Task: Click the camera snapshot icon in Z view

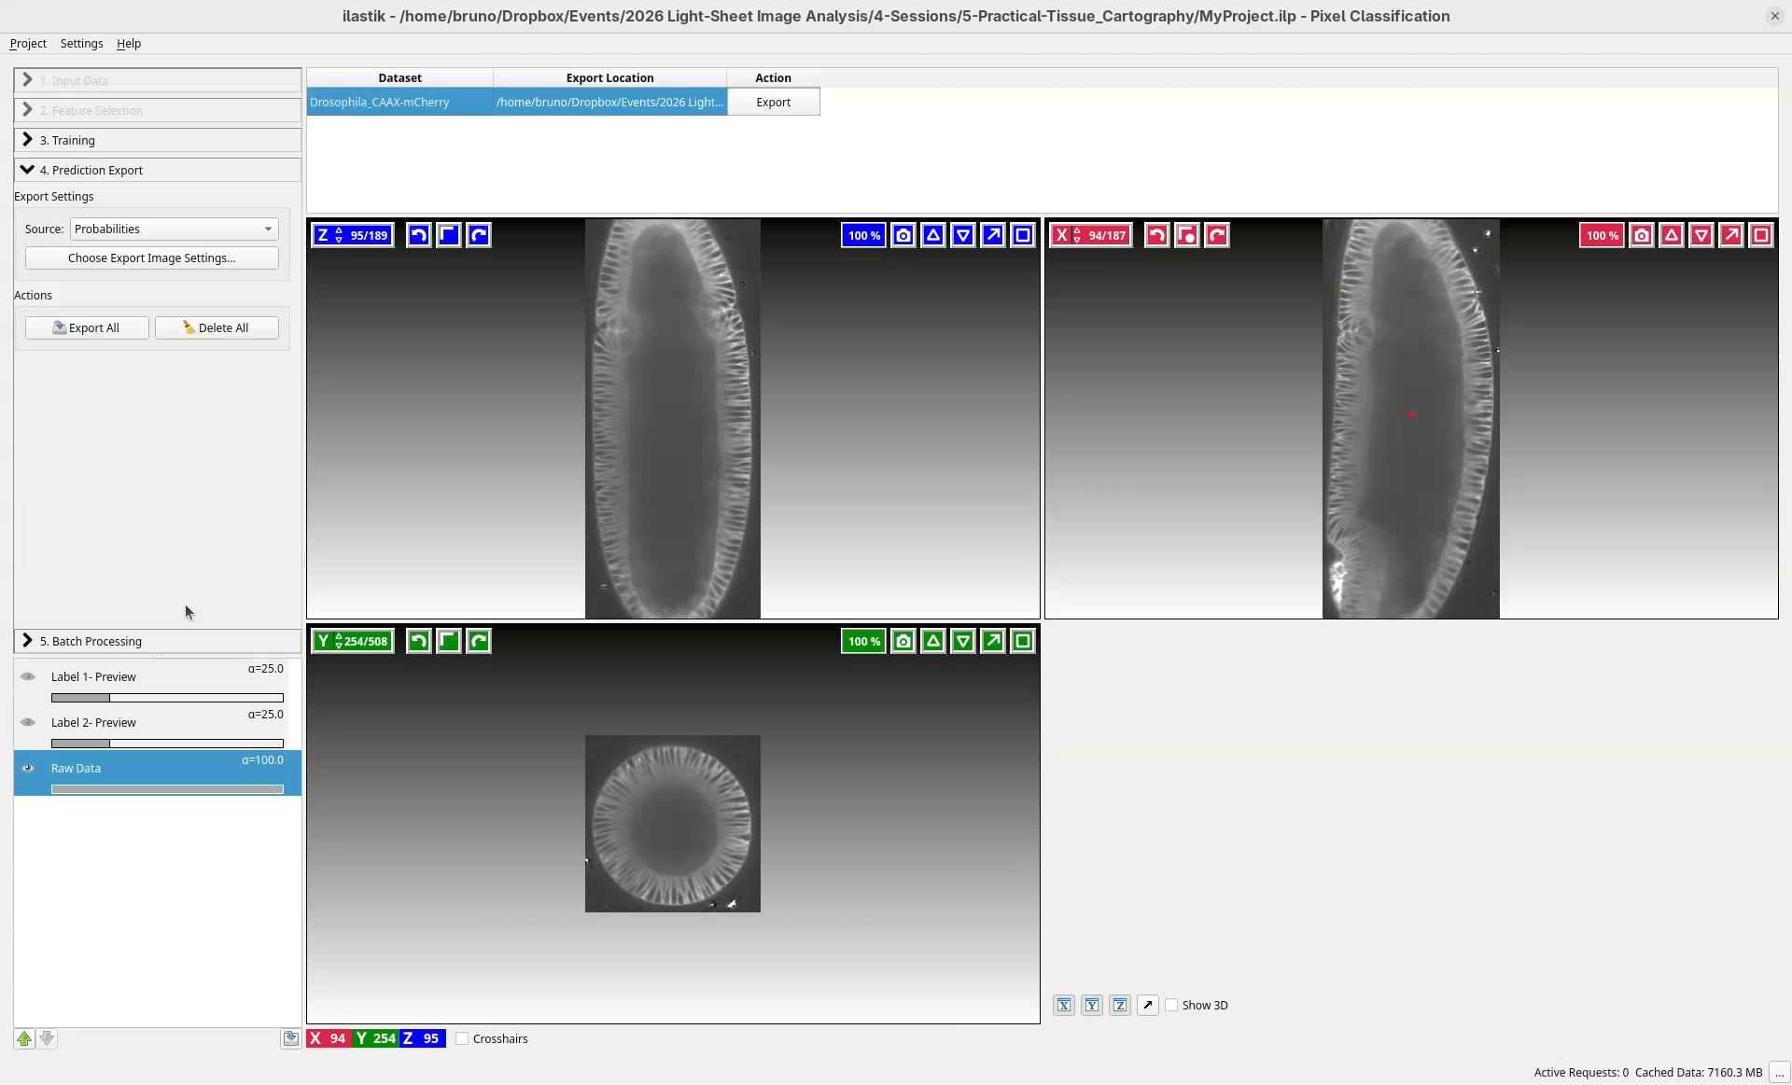Action: 903,235
